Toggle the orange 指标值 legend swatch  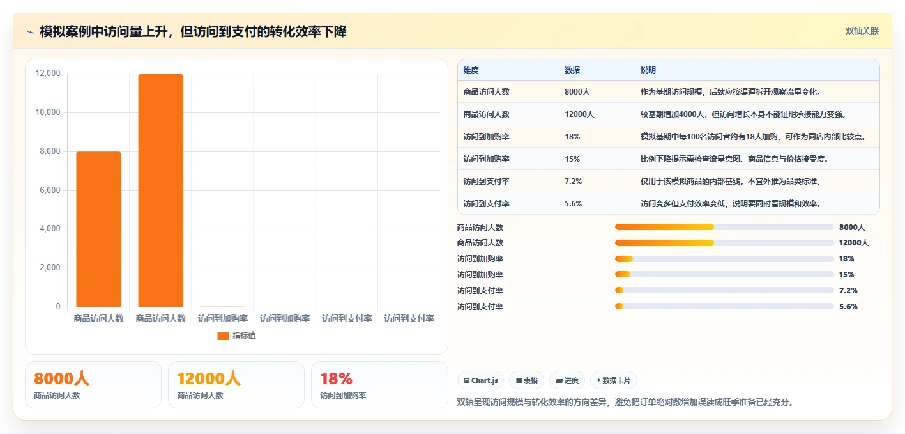pyautogui.click(x=223, y=336)
